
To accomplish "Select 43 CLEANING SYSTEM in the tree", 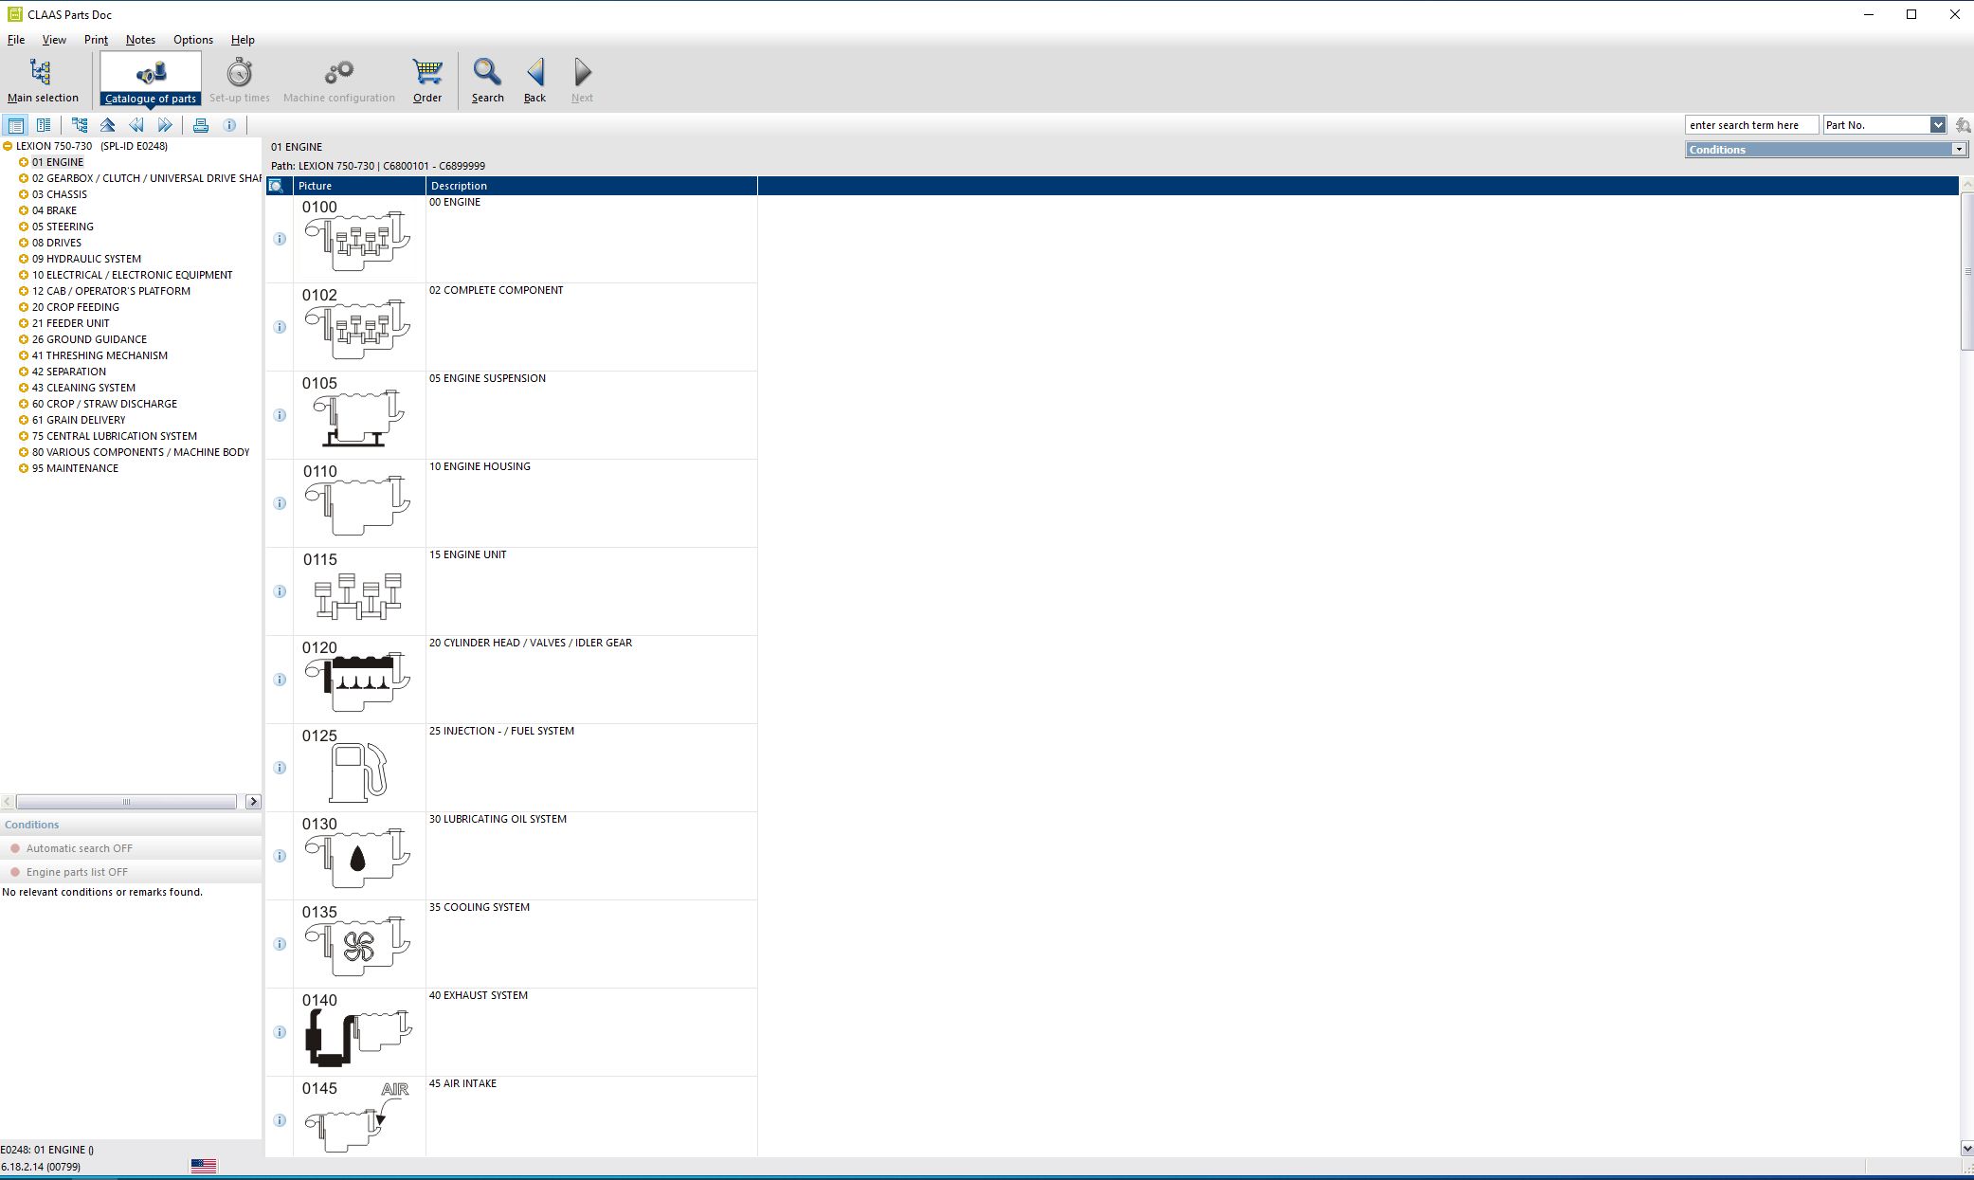I will (83, 388).
